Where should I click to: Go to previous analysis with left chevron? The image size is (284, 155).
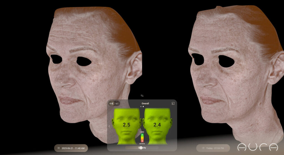[109, 126]
